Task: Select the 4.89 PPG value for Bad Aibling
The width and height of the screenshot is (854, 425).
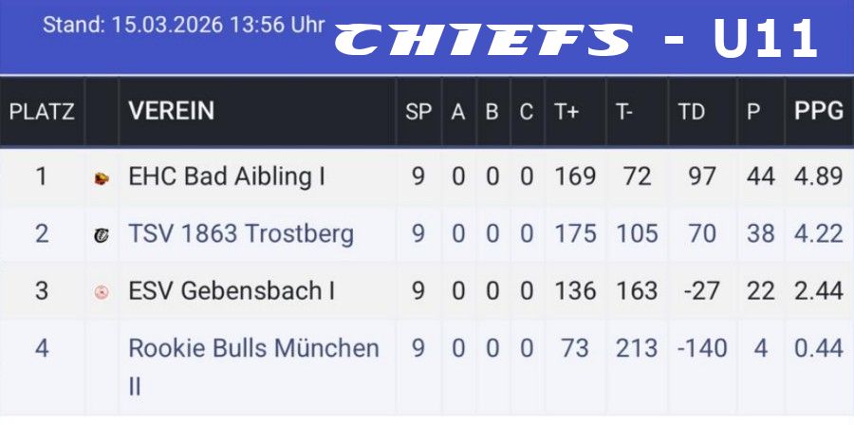Action: click(x=819, y=176)
